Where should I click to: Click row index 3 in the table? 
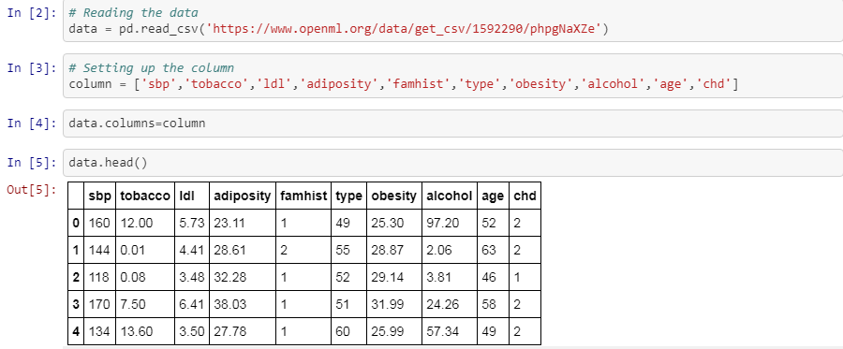pos(76,304)
